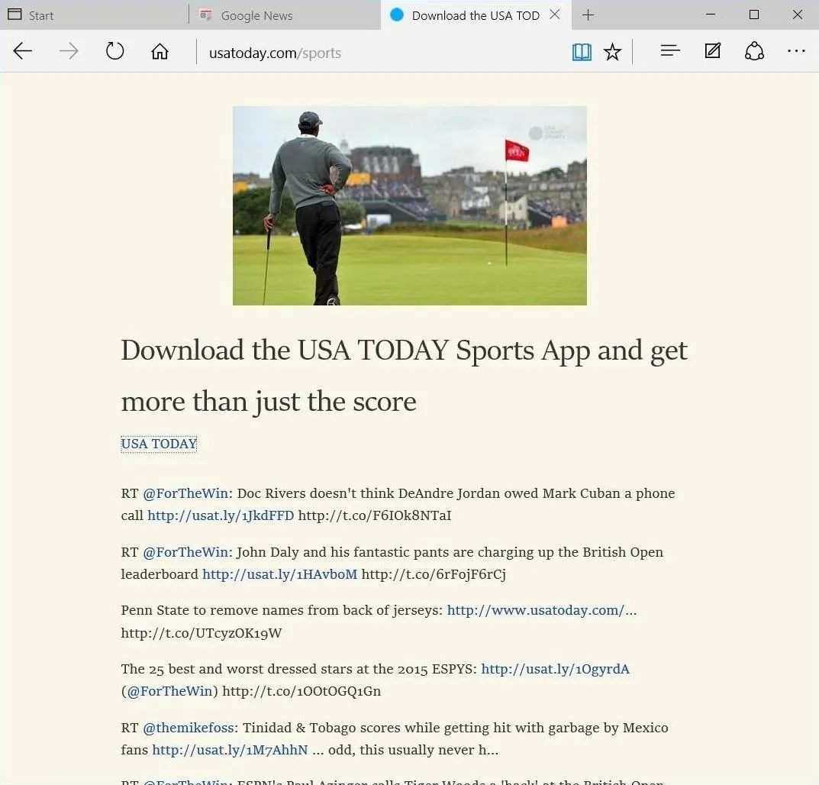Click the golfer photo at the top
This screenshot has height=785, width=819.
coord(409,205)
